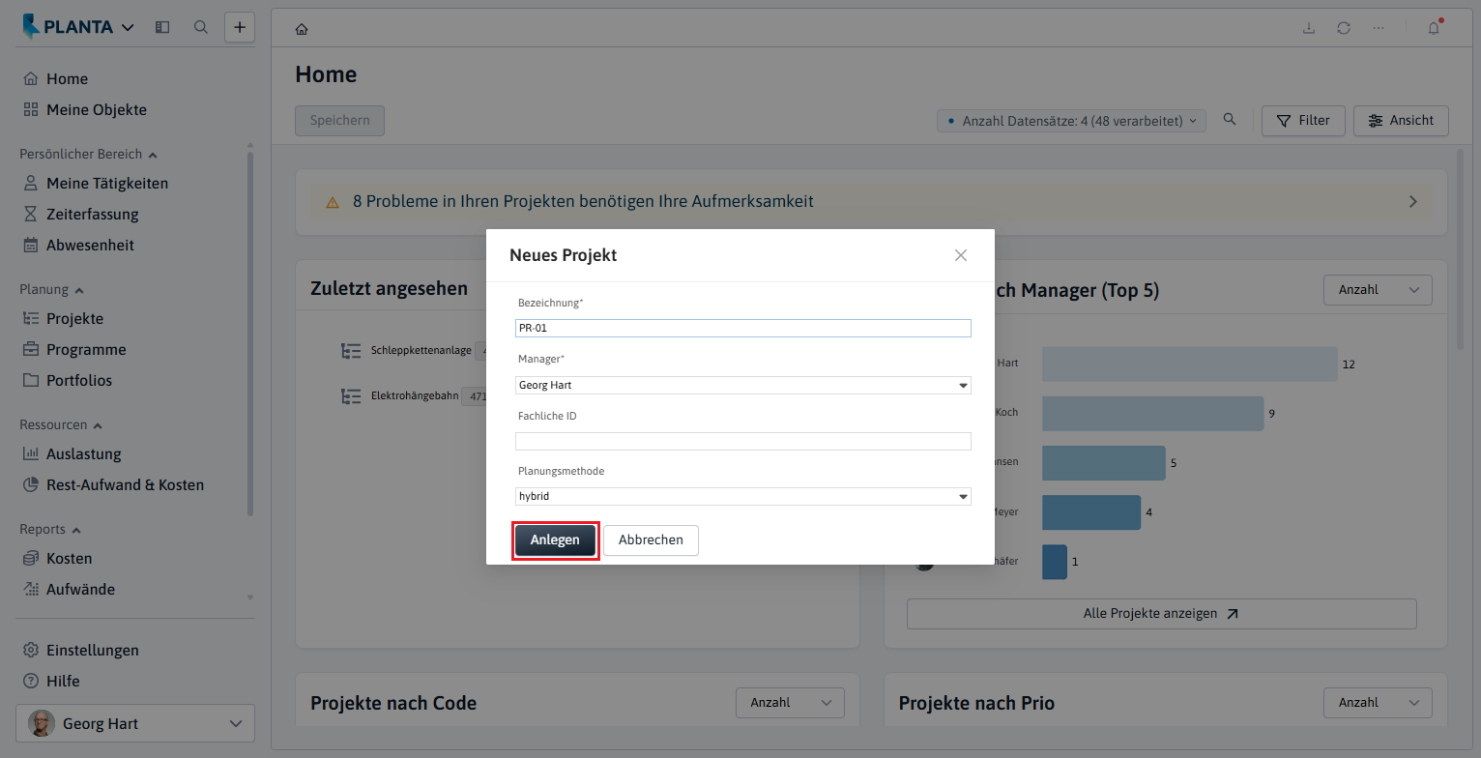Screen dimensions: 1481x758
Task: Open Anzahl dropdown in Projekte nach Prio
Action: (1378, 703)
